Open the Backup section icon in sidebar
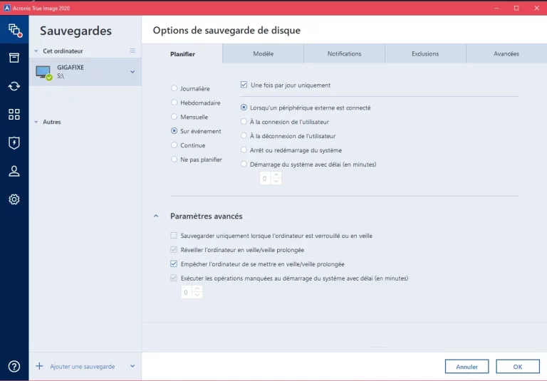The height and width of the screenshot is (381, 547). [x=14, y=30]
